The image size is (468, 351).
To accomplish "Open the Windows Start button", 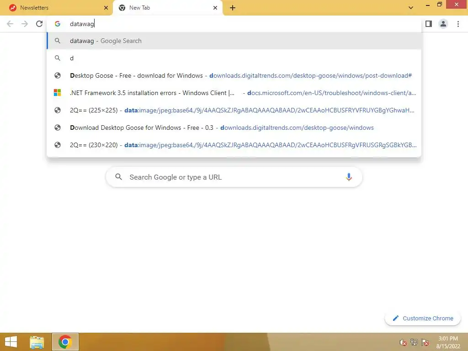I will [11, 342].
